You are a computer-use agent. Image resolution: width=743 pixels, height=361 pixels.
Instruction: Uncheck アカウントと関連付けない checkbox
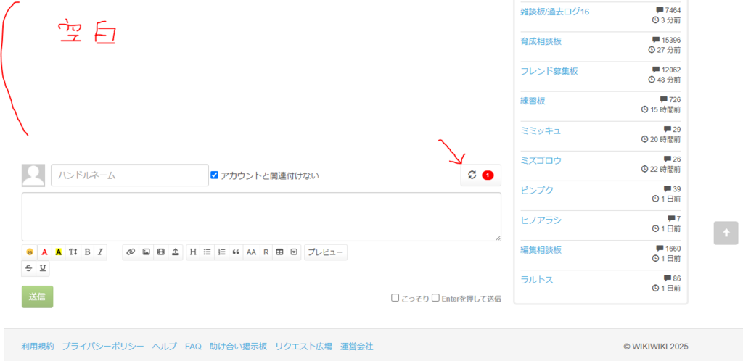(214, 175)
